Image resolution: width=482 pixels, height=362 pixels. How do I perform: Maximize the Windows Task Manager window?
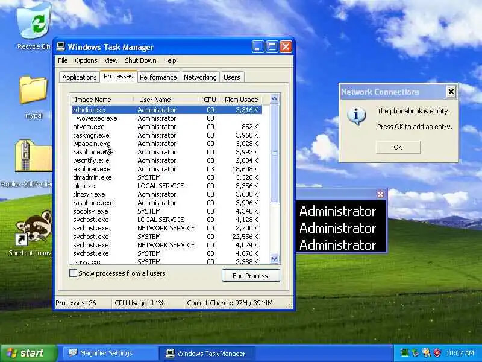(272, 47)
